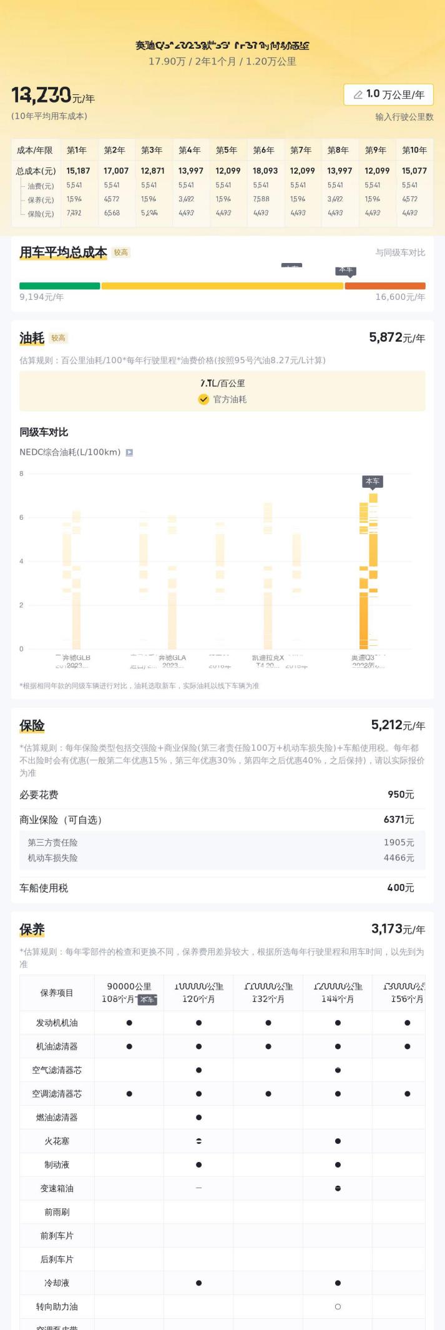This screenshot has width=445, height=1330.
Task: Select the 第1年 column header
Action: click(77, 150)
